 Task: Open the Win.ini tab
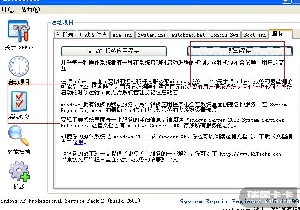pyautogui.click(x=122, y=35)
